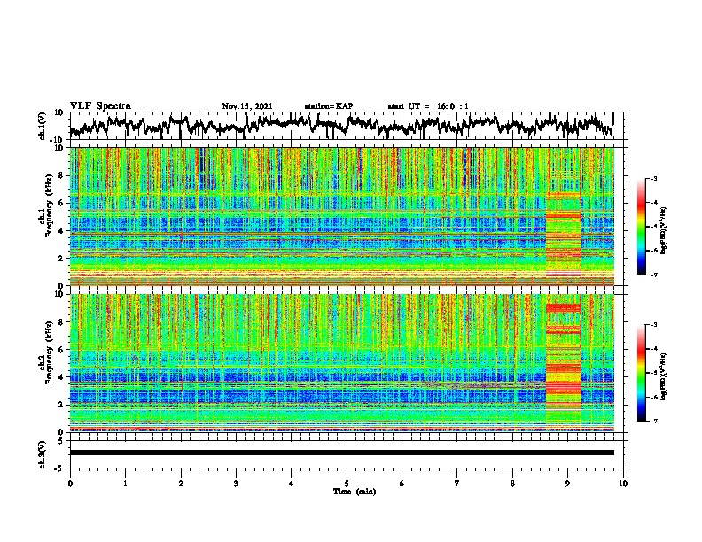Viewport: 702px width, 542px height.
Task: Click time axis tick label "2"
Action: (181, 484)
